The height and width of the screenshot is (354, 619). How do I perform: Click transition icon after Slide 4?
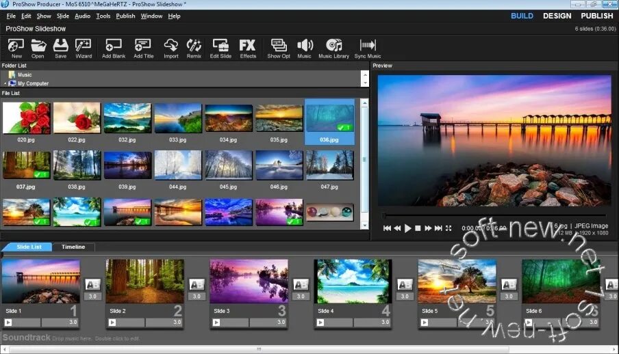405,284
